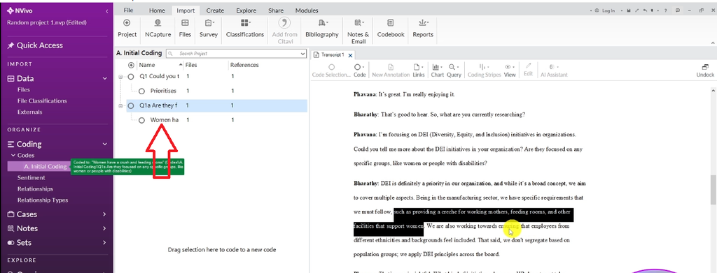Open NCapture import tool

tap(158, 28)
